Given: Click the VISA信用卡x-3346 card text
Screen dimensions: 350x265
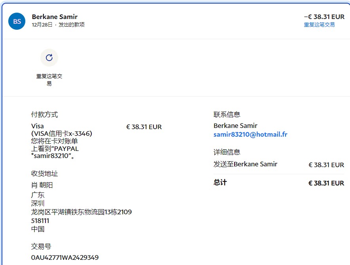Looking at the screenshot, I should tap(62, 134).
